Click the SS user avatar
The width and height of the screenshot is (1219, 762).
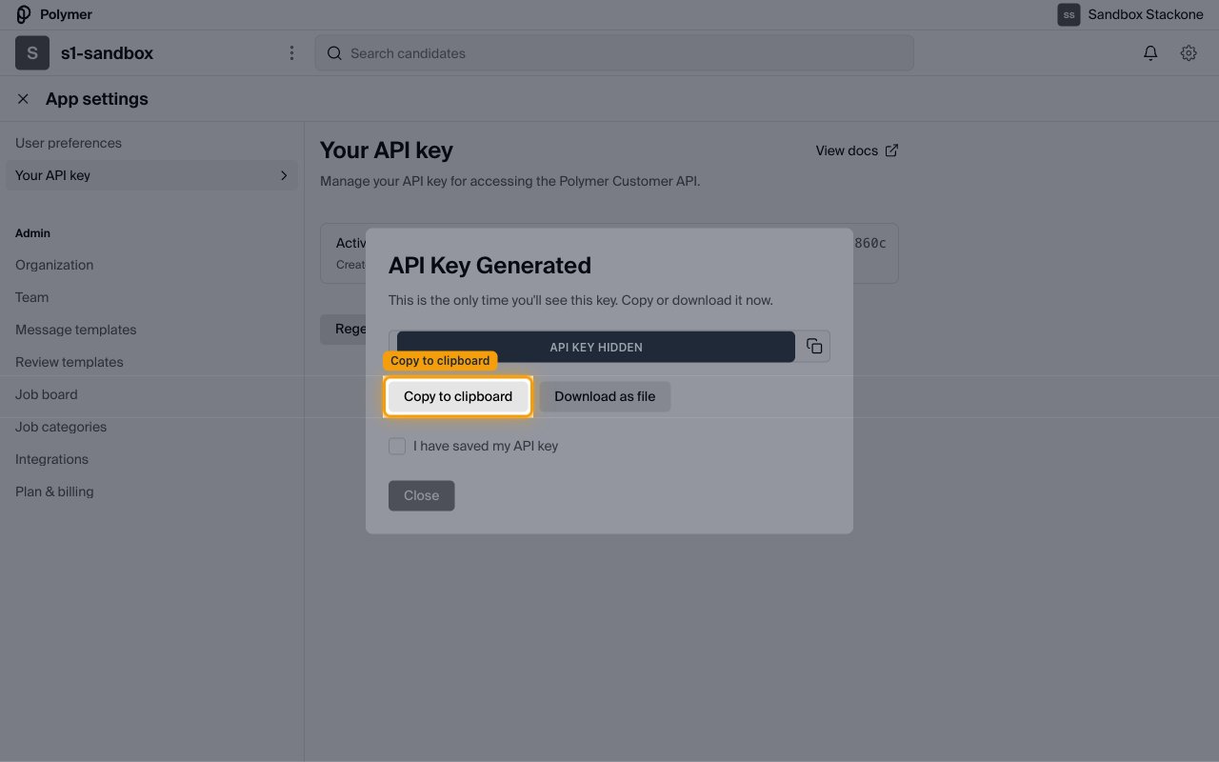pos(1069,14)
